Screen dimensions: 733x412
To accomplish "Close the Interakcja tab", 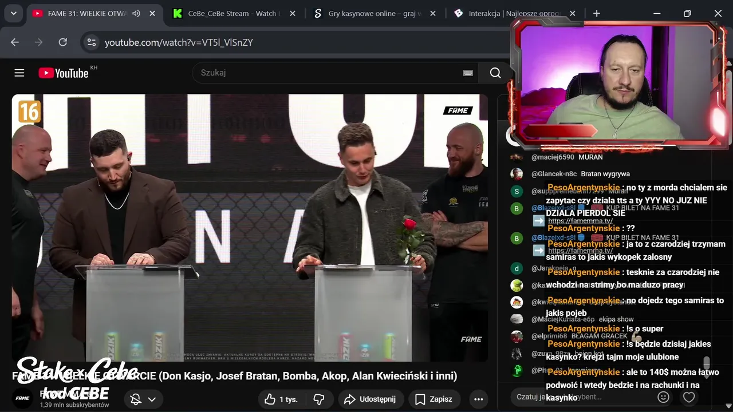I will [x=573, y=13].
